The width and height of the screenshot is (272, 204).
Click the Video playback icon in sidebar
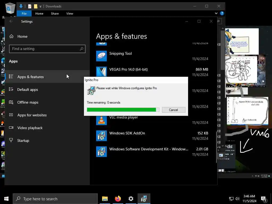tap(11, 128)
